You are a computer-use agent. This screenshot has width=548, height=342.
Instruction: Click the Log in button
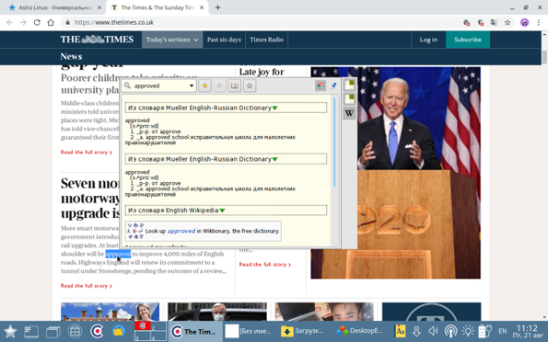click(x=428, y=40)
